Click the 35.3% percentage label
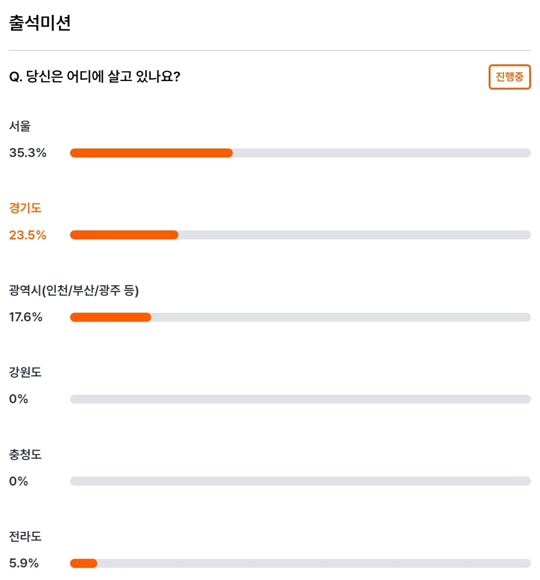540x580 pixels. pos(28,153)
